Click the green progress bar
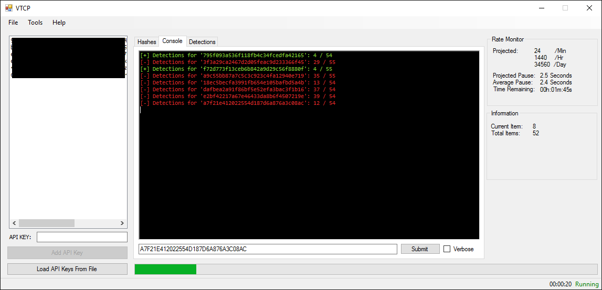602x290 pixels. click(165, 270)
